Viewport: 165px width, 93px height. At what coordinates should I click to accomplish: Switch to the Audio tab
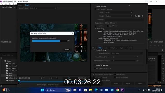click(106, 48)
